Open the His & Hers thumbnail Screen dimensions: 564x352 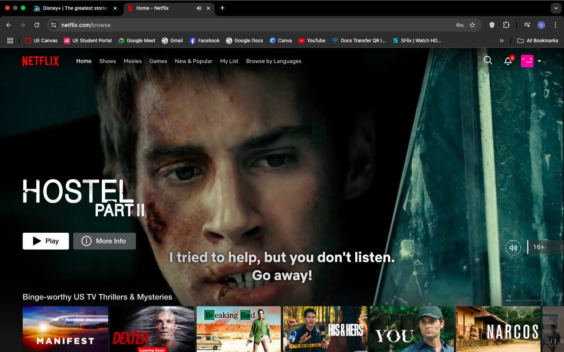pos(325,329)
